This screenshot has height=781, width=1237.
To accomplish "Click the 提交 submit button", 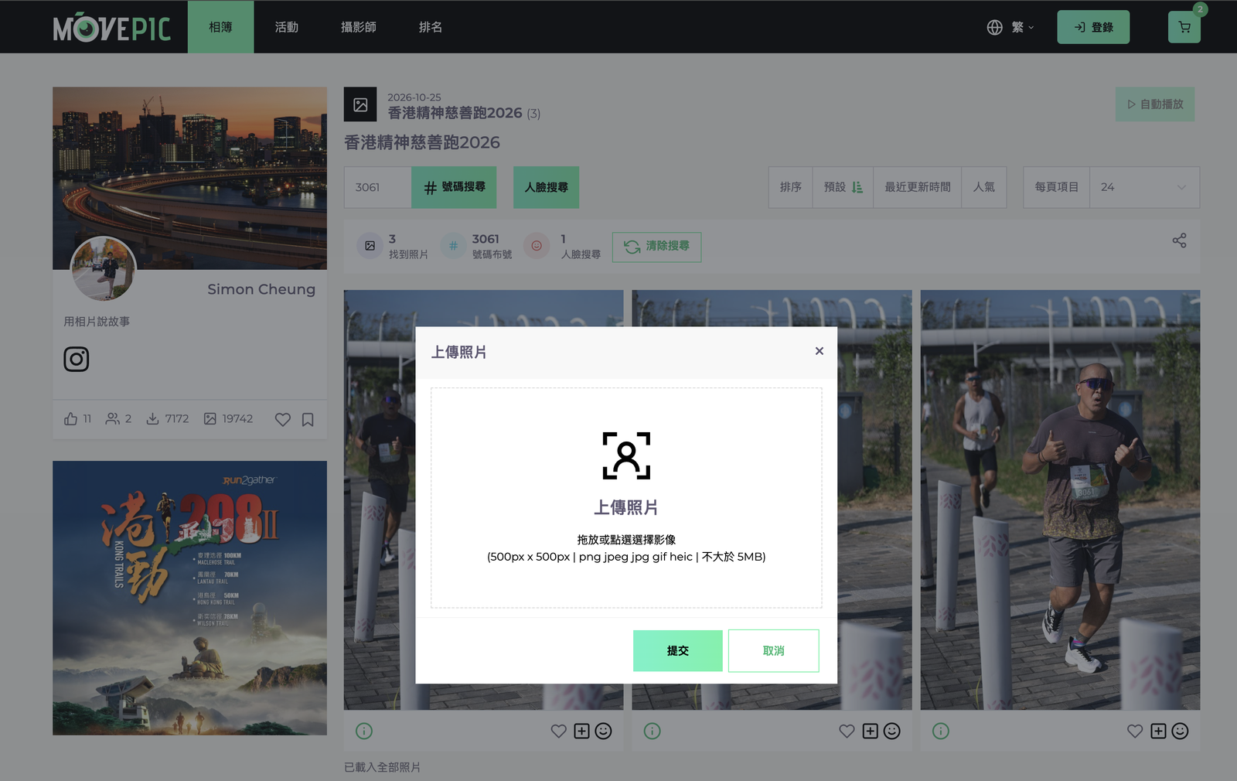I will [x=678, y=651].
